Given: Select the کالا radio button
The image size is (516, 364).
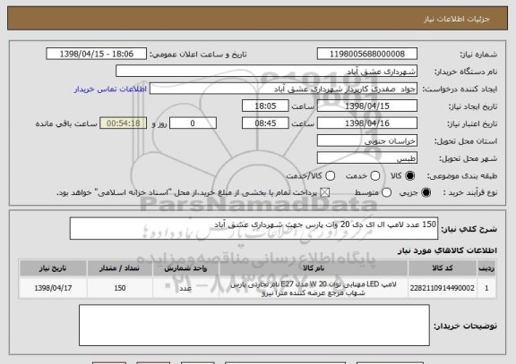Looking at the screenshot, I should 409,176.
